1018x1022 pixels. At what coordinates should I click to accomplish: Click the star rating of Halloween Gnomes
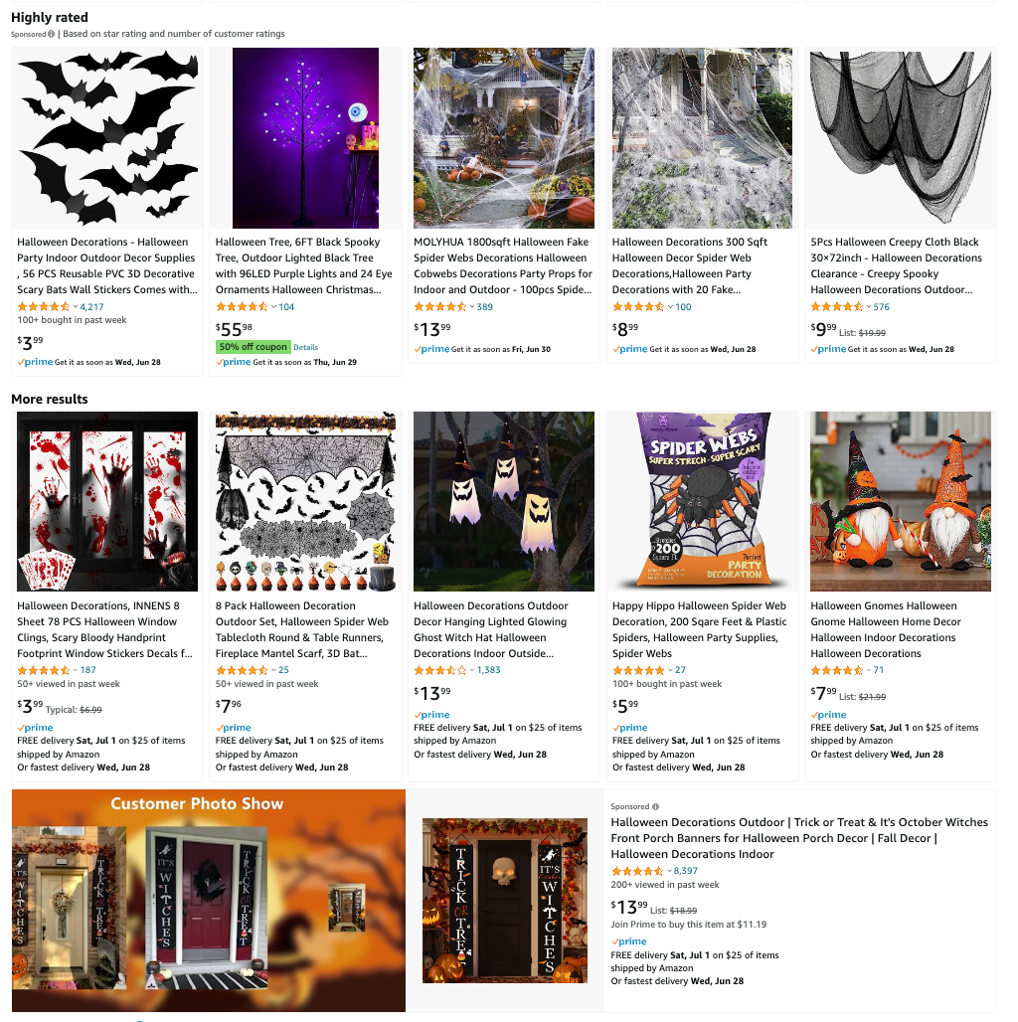837,670
